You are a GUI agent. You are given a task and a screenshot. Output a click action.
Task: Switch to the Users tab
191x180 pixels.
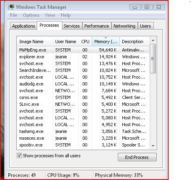[145, 26]
